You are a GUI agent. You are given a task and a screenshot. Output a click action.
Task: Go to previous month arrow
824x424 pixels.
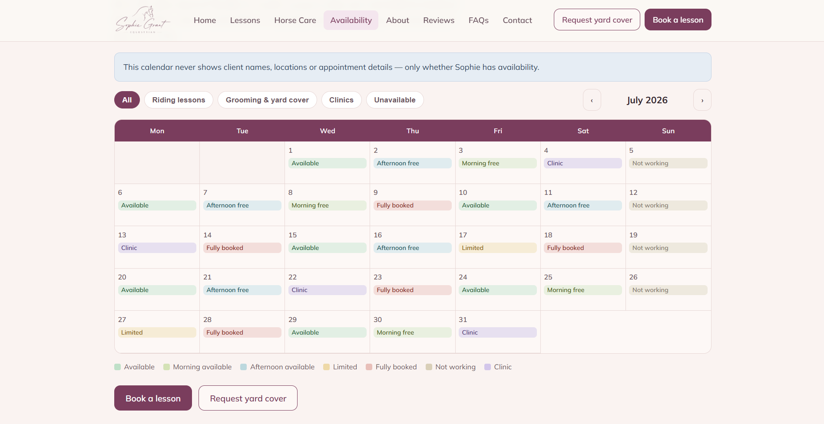[x=592, y=100]
